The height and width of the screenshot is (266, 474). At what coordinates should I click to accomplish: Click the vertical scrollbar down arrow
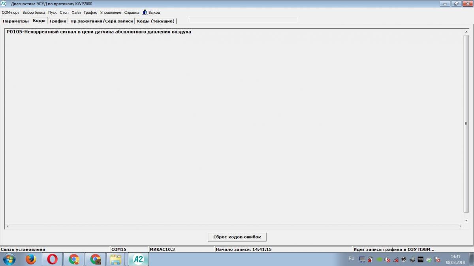[x=466, y=221]
